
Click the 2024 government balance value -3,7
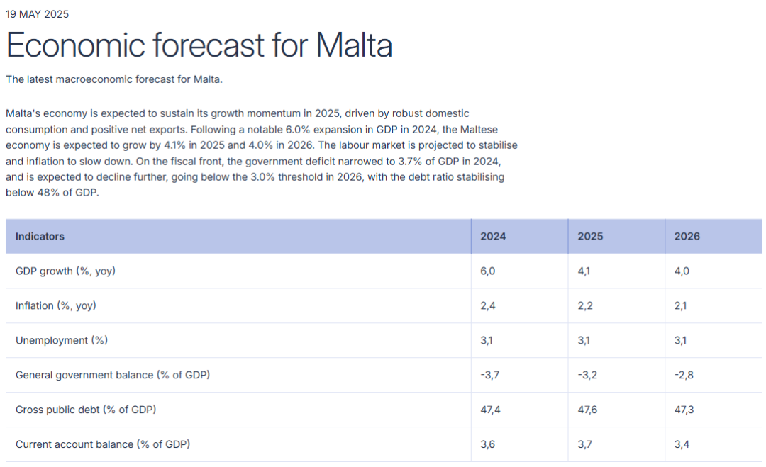[490, 375]
